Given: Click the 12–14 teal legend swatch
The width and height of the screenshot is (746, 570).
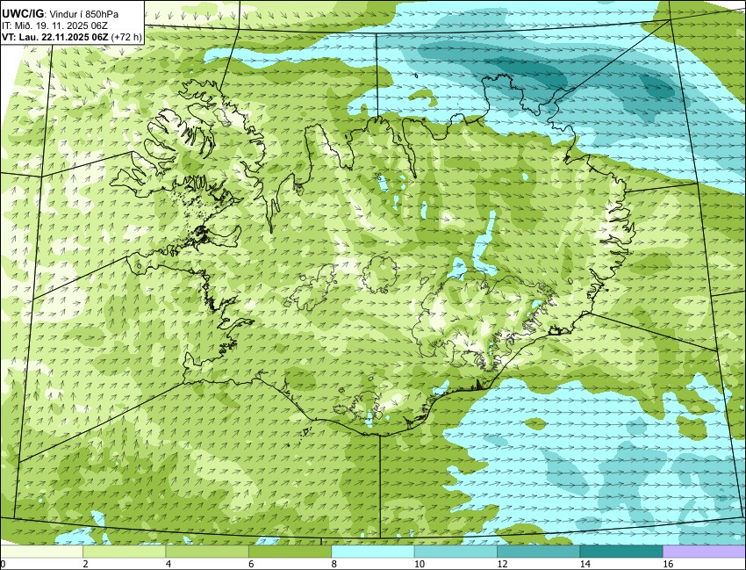Looking at the screenshot, I should point(538,552).
